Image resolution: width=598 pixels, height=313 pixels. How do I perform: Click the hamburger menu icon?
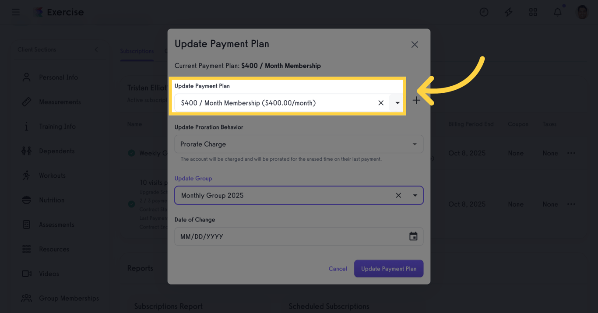[16, 12]
